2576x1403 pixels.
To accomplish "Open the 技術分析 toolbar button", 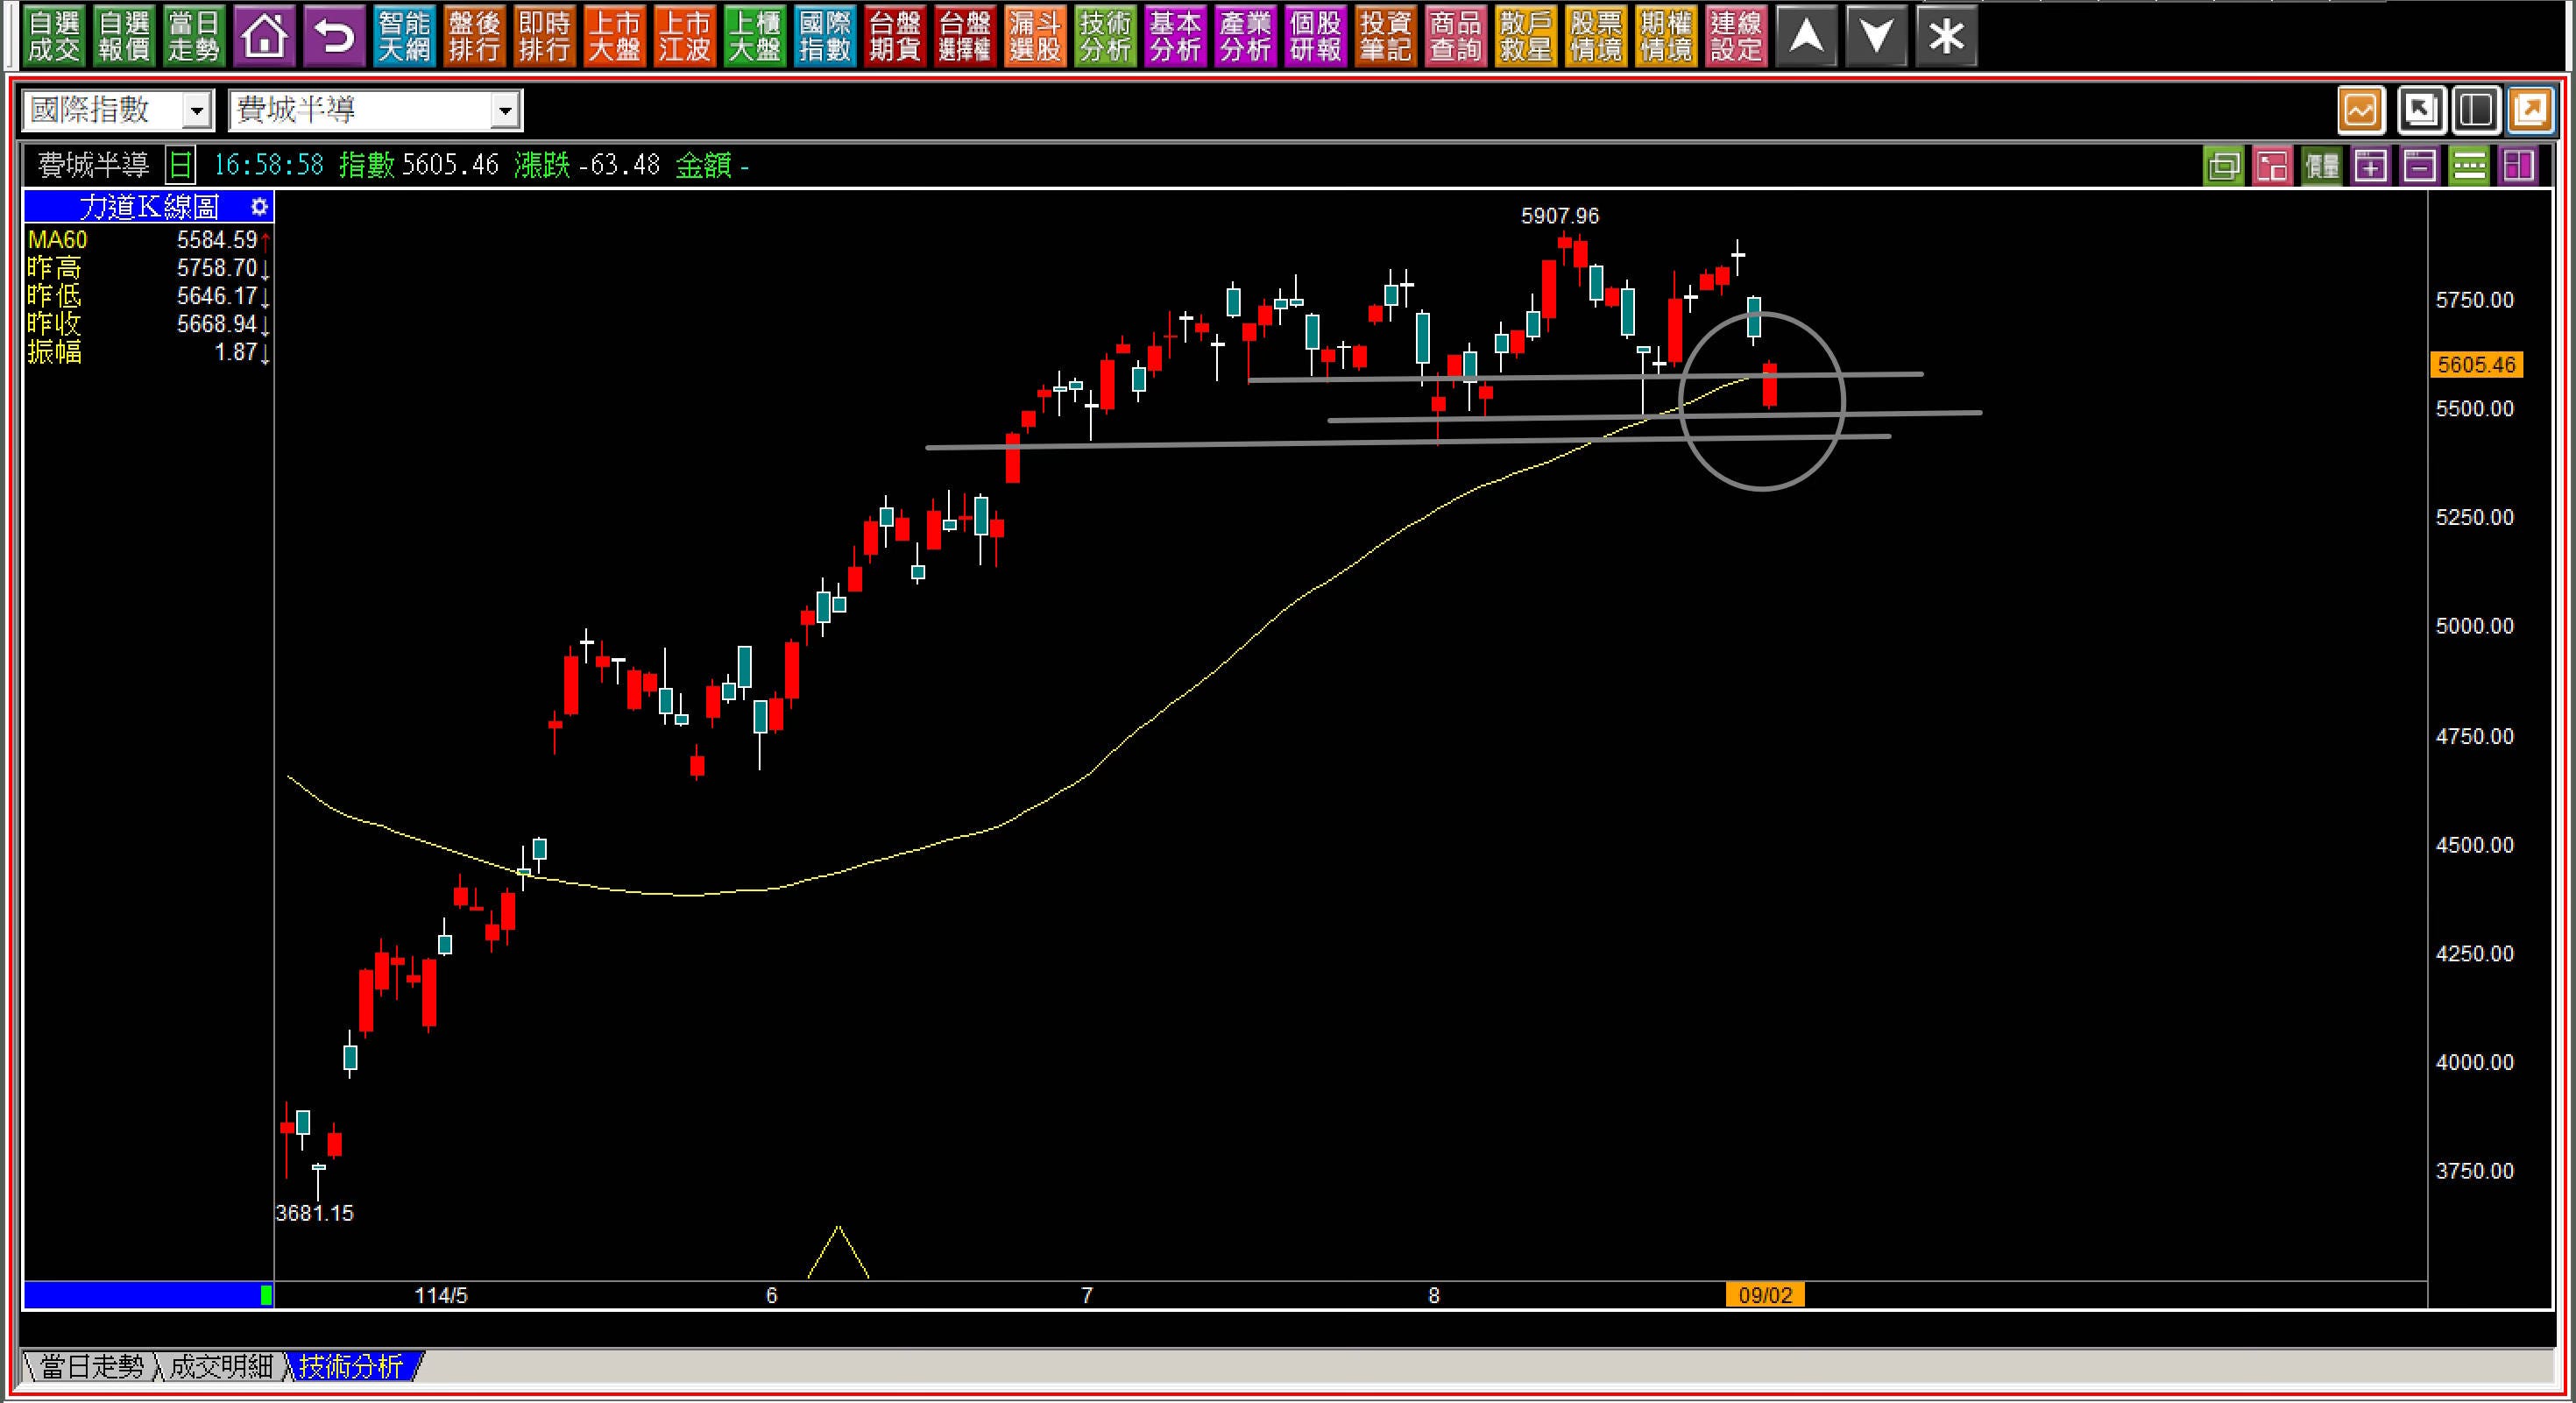I will tap(1105, 37).
